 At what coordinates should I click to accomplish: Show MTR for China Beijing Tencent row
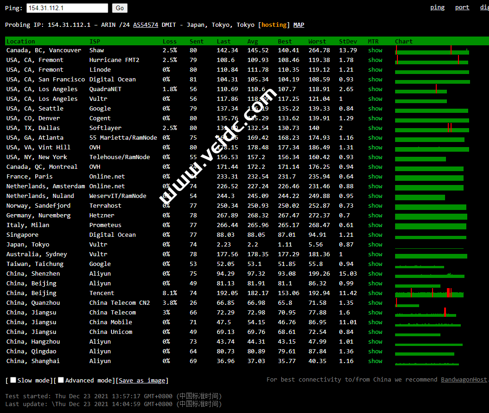(375, 293)
